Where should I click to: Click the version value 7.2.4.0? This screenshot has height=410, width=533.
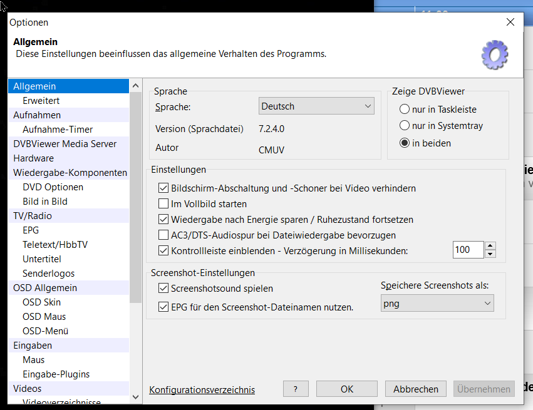(271, 129)
